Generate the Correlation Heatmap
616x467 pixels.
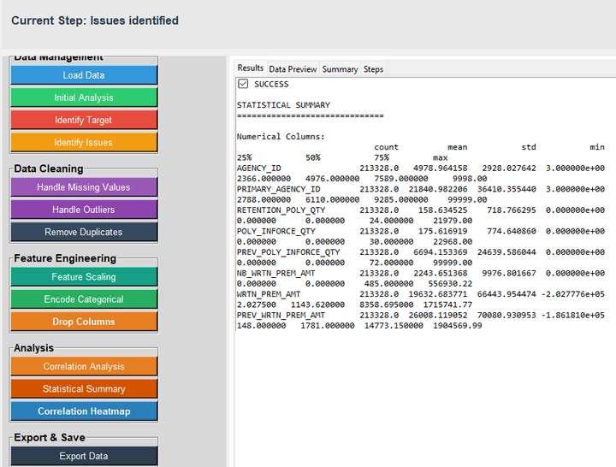tap(84, 411)
